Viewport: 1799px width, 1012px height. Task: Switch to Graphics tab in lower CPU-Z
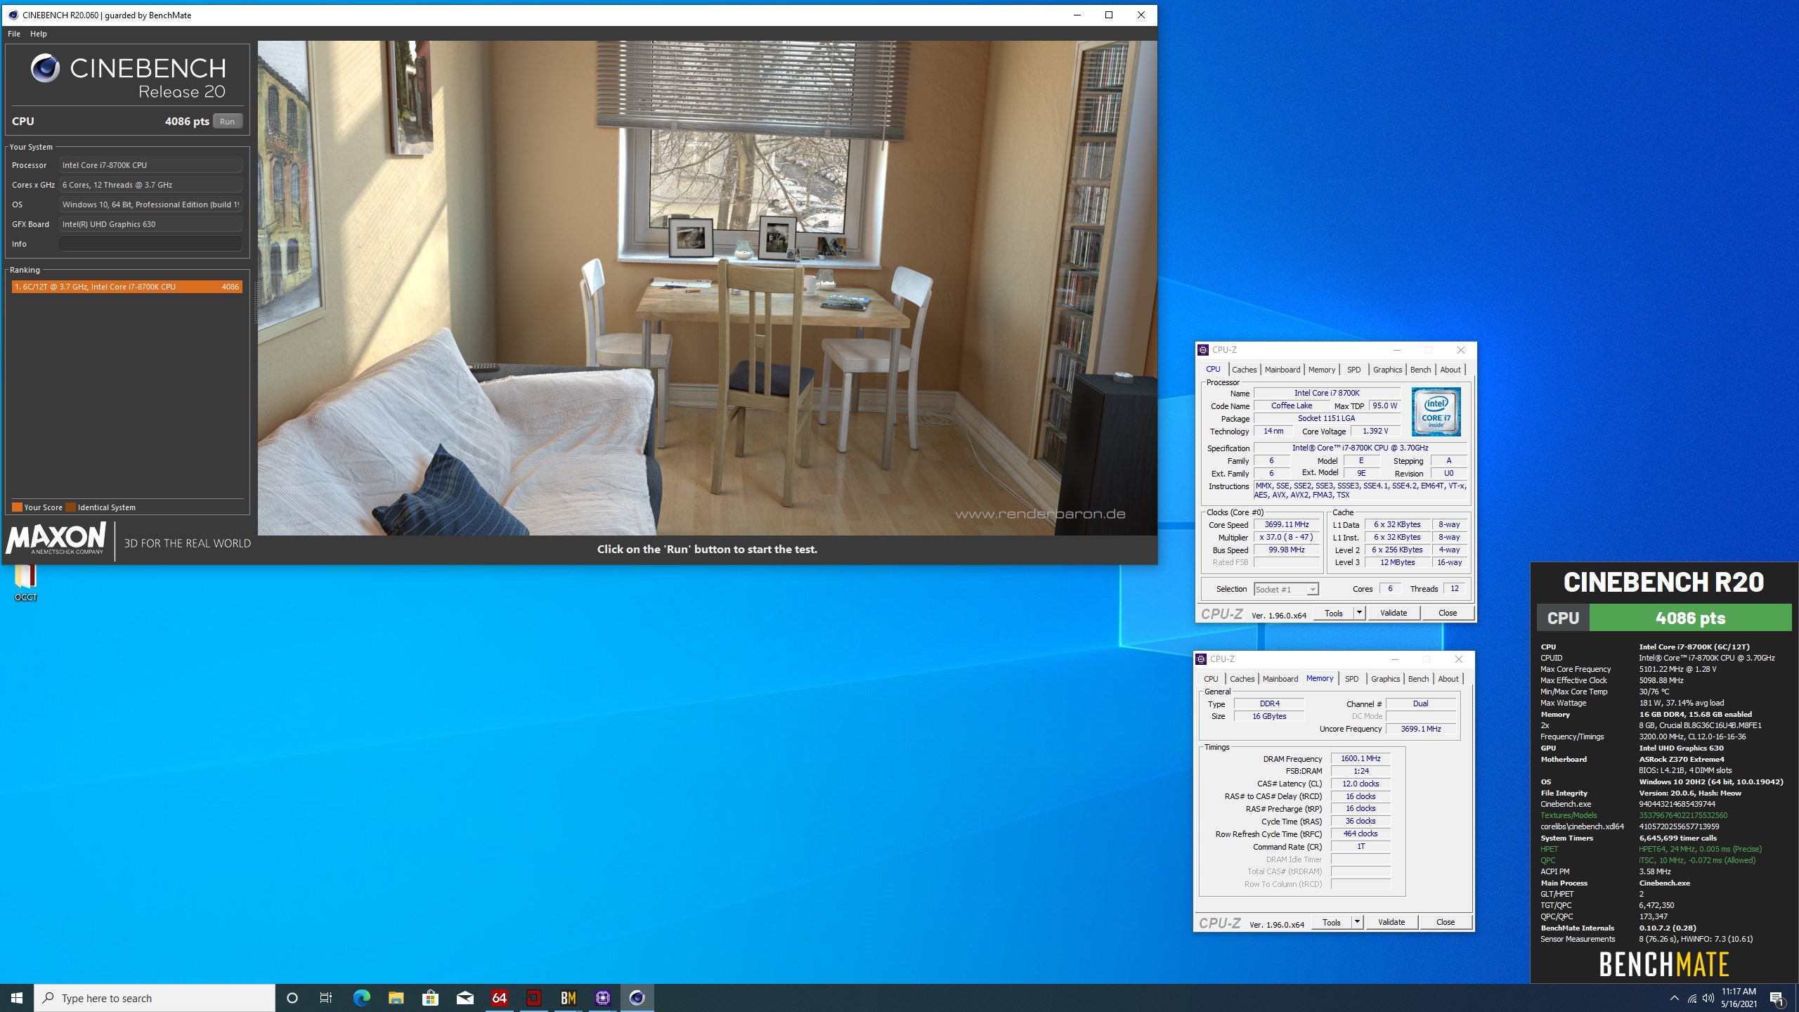pos(1385,679)
